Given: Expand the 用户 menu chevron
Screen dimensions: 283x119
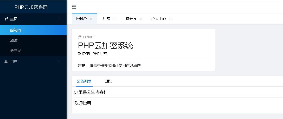Looking at the screenshot, I should coord(59,62).
